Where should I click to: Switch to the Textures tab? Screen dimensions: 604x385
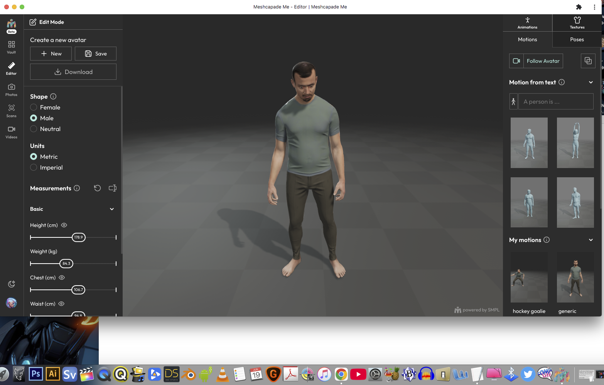(x=577, y=23)
